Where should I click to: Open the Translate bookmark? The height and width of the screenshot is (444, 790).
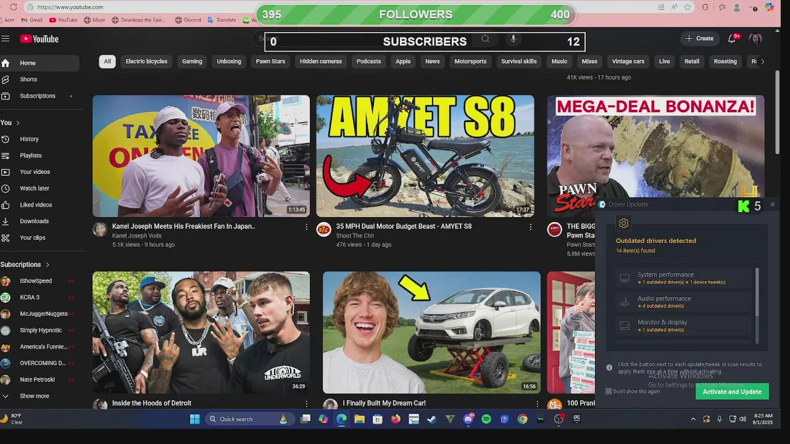point(222,20)
